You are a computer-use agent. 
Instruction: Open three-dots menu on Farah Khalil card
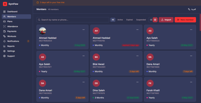pyautogui.click(x=191, y=82)
